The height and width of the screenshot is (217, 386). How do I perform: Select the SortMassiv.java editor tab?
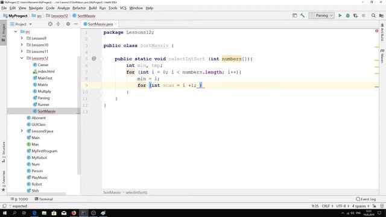pos(100,24)
